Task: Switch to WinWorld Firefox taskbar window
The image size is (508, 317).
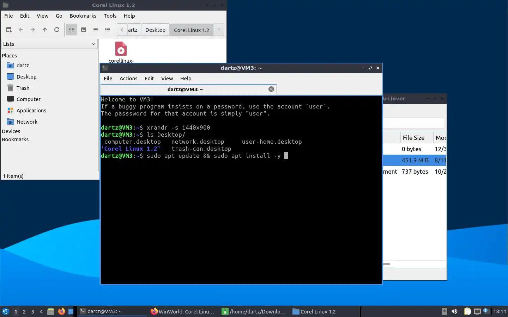Action: [x=183, y=311]
